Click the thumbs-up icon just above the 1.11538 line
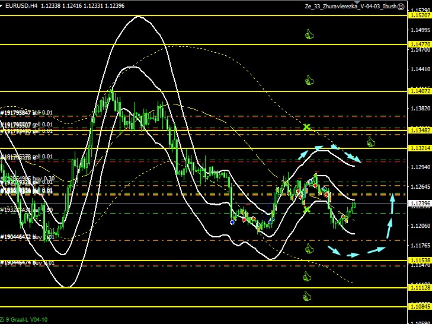 click(x=308, y=249)
